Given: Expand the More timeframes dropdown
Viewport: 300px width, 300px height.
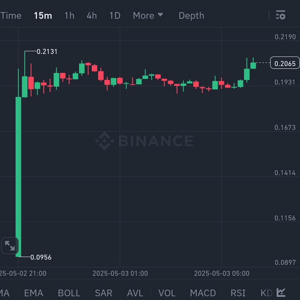Looking at the screenshot, I should click(148, 16).
